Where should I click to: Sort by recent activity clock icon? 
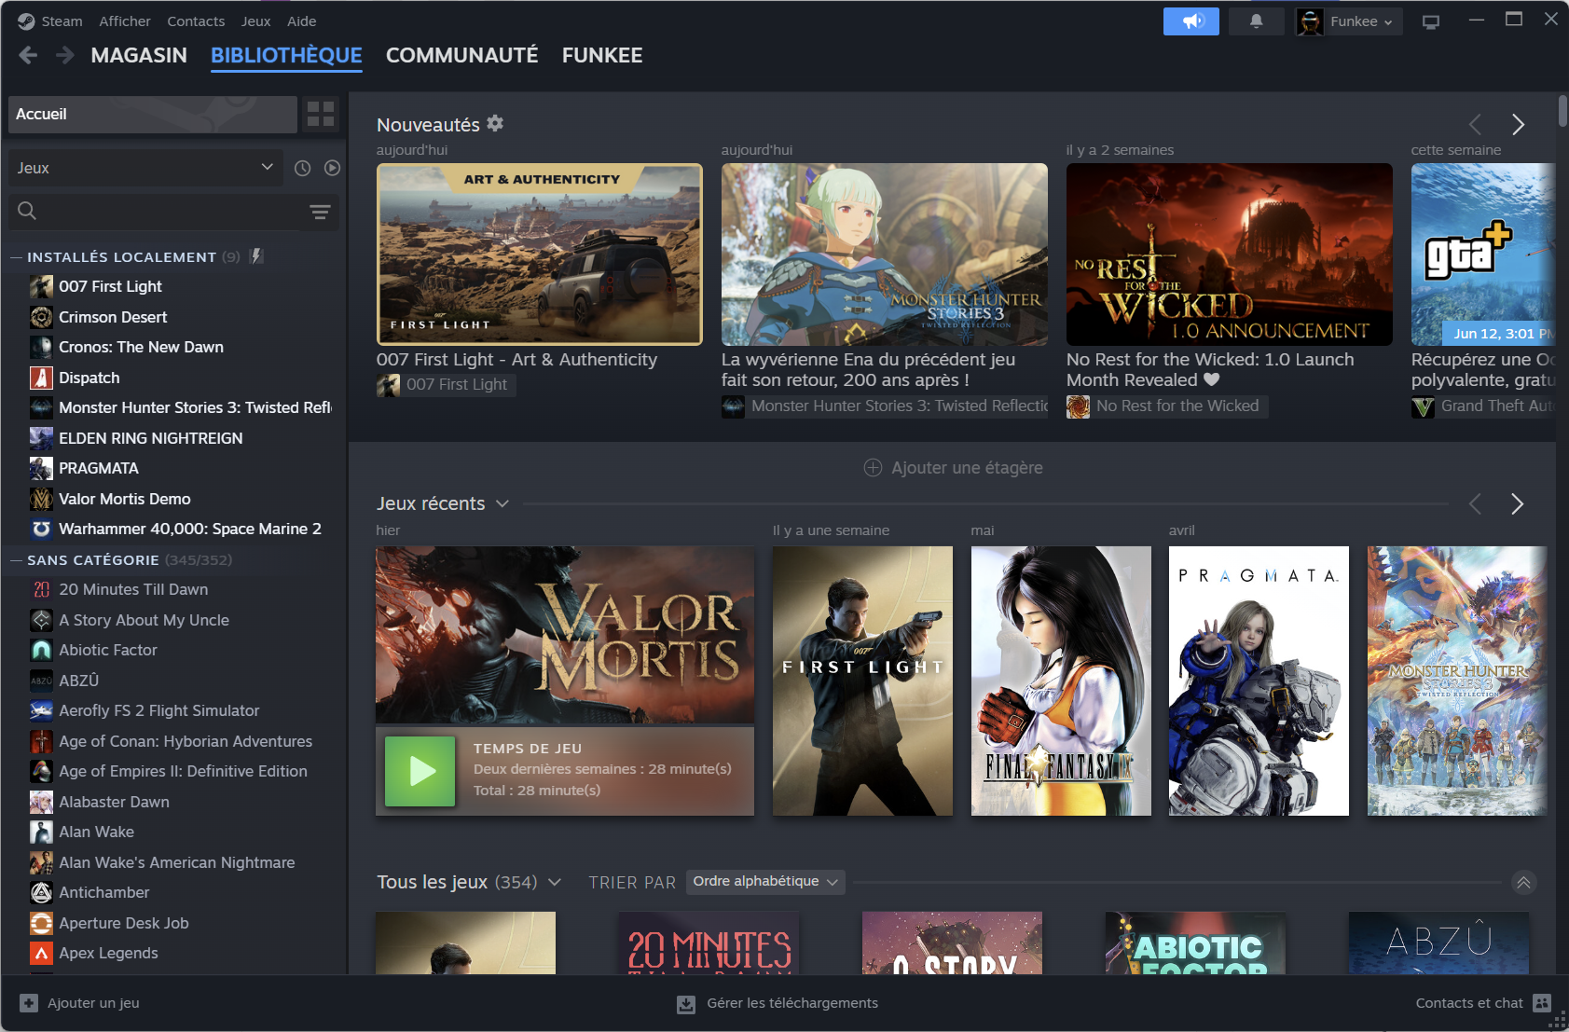302,168
